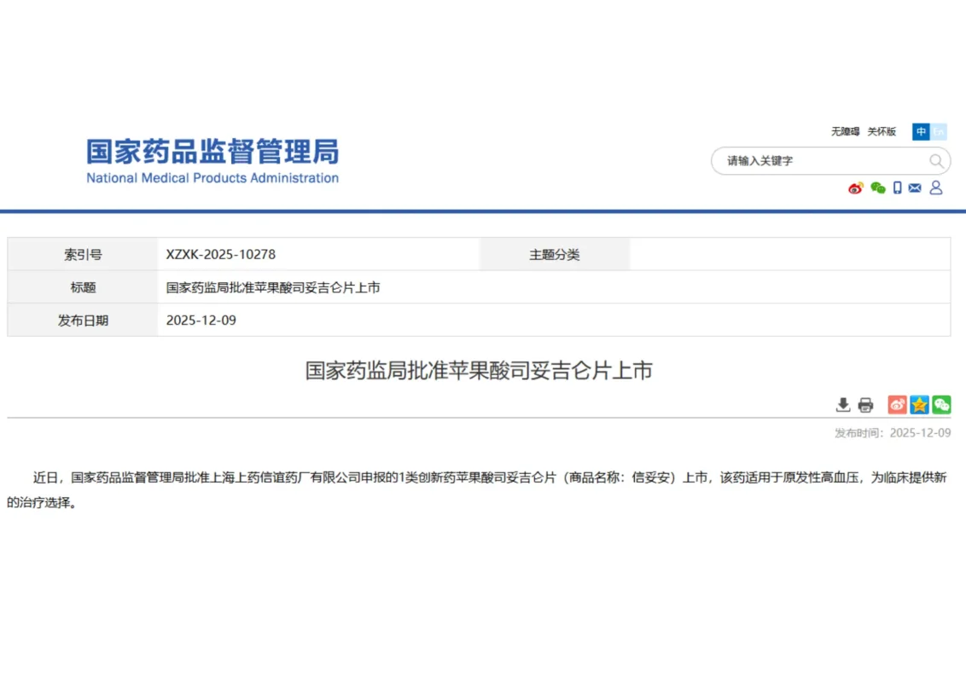Click the 标题 row title link
The width and height of the screenshot is (966, 682).
[x=271, y=287]
